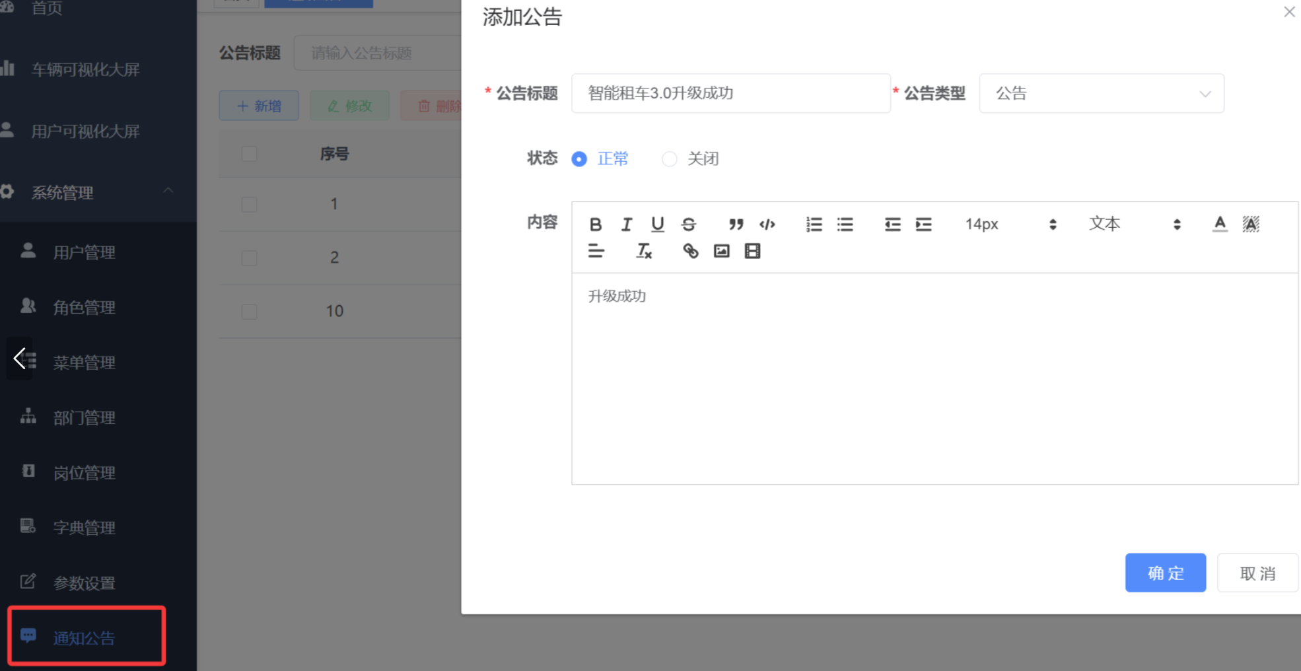The height and width of the screenshot is (671, 1301).
Task: Start an ordered numbered list
Action: coord(814,225)
